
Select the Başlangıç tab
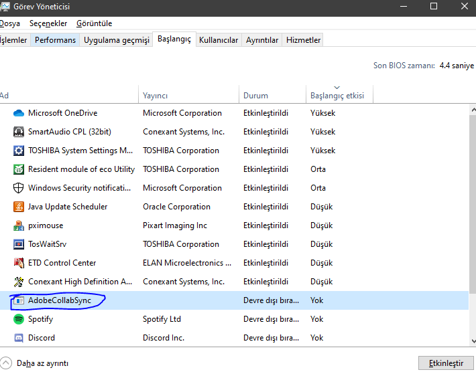(174, 39)
